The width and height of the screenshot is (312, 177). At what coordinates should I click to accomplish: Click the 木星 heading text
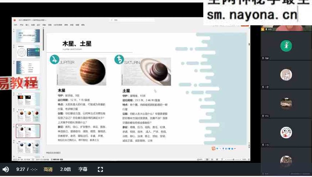pos(62,90)
